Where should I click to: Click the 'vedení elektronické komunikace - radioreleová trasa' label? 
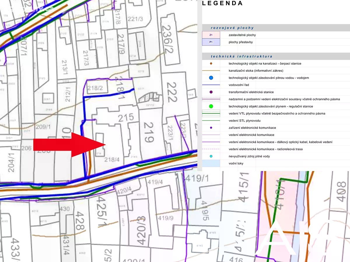[x=265, y=149]
